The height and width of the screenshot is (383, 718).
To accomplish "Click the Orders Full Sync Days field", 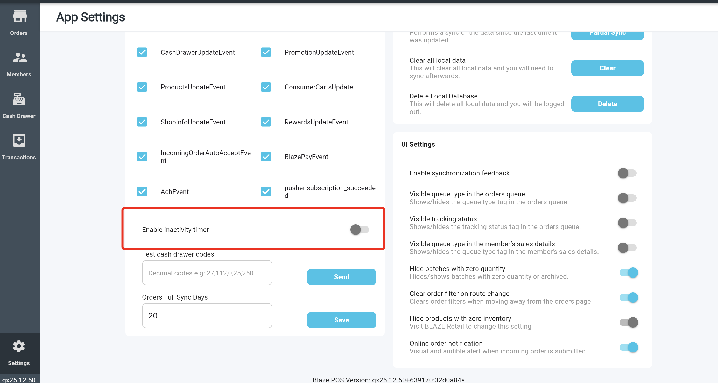I will click(207, 316).
